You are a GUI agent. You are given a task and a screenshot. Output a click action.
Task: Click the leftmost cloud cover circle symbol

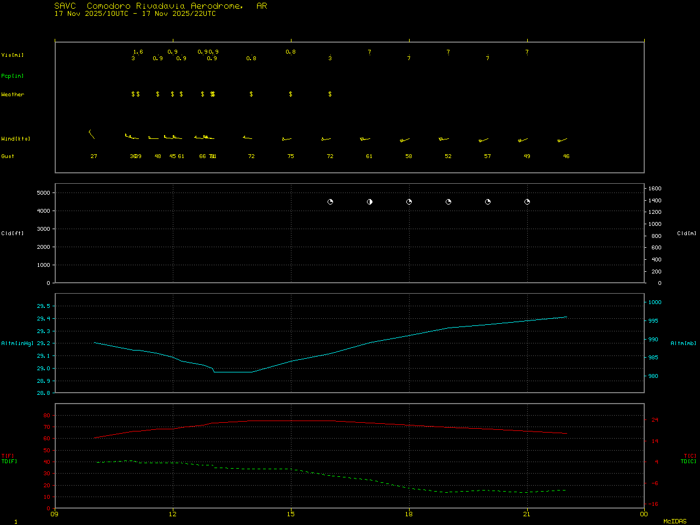tap(330, 202)
